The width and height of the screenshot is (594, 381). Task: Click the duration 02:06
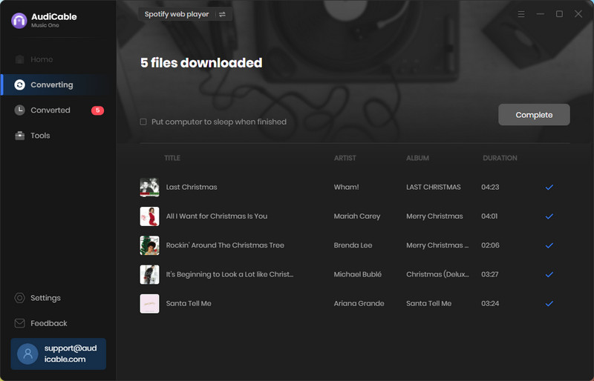[490, 245]
